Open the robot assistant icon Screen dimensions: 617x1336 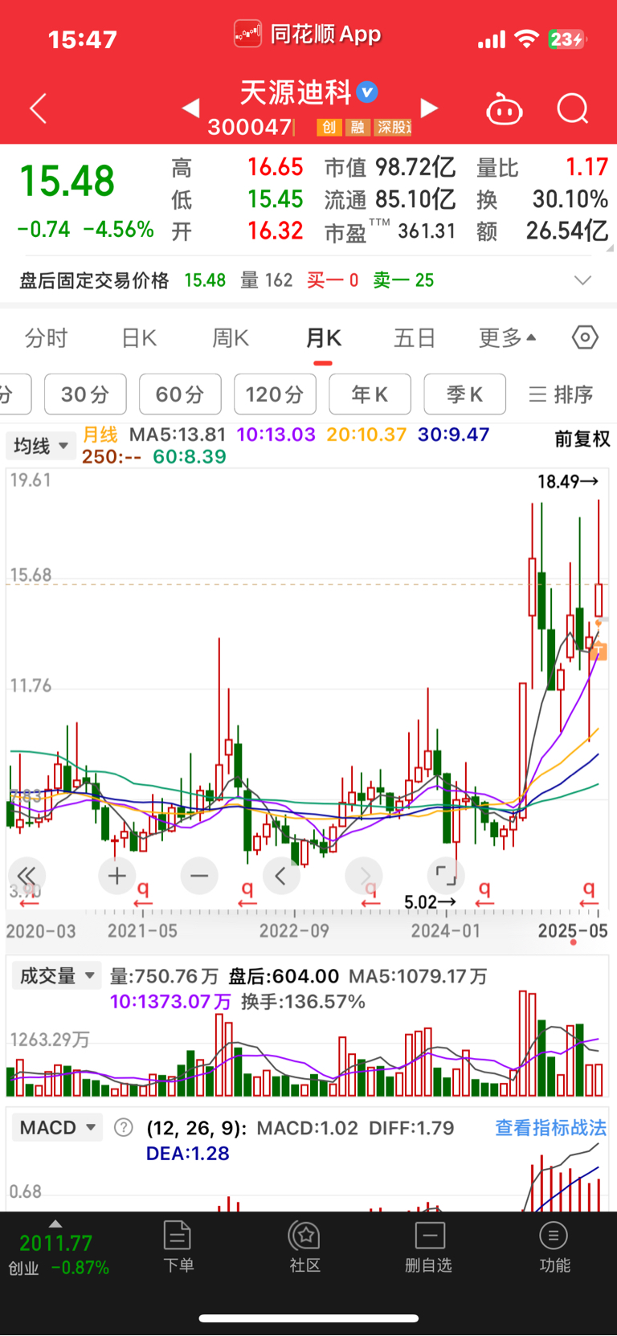tap(505, 109)
